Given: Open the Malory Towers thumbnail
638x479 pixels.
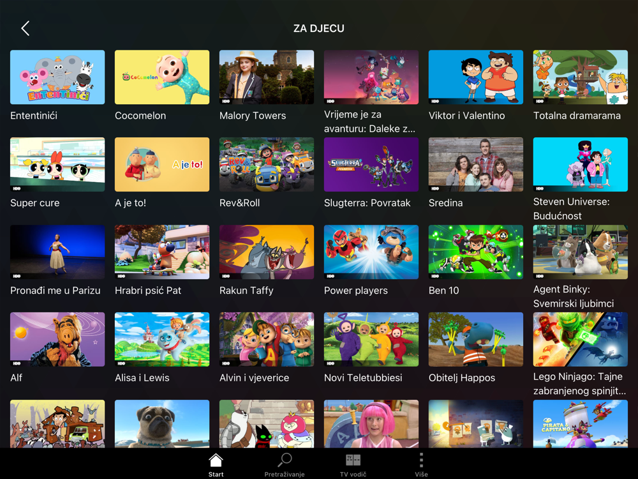Looking at the screenshot, I should click(267, 77).
